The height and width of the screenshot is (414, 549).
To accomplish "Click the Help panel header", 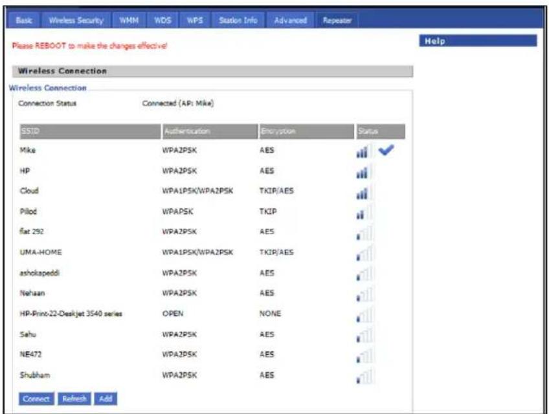I will (x=478, y=41).
